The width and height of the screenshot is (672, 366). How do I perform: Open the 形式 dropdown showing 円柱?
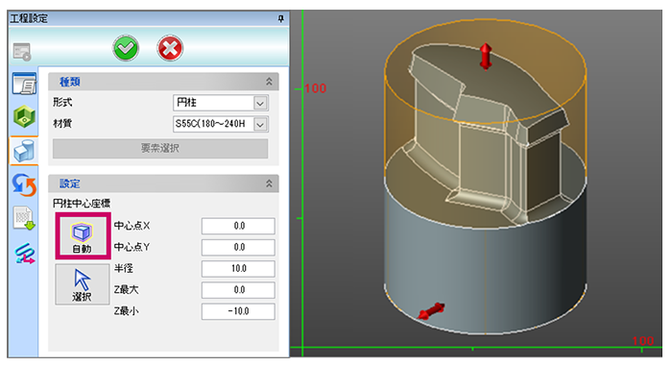pos(221,103)
